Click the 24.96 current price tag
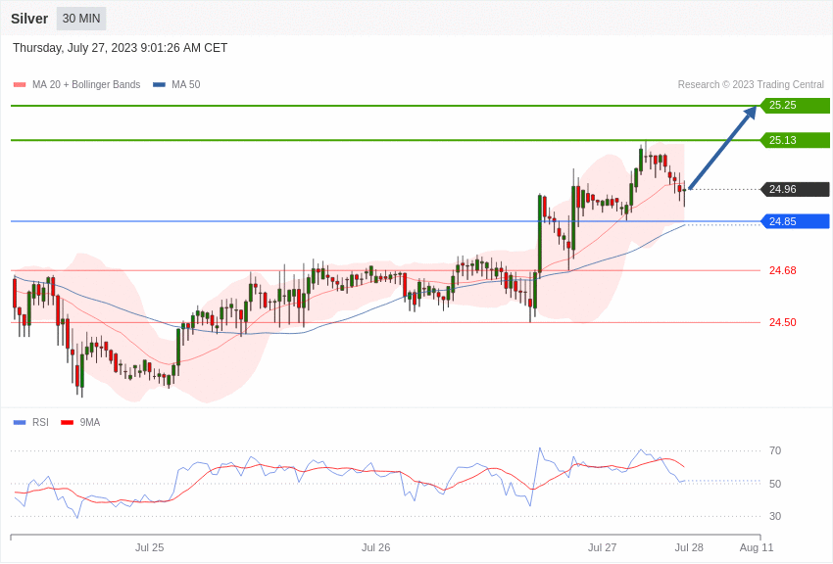 796,189
